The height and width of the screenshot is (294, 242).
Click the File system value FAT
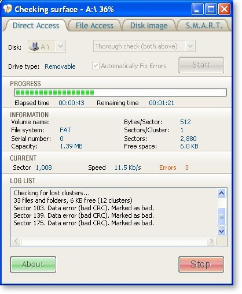[65, 130]
